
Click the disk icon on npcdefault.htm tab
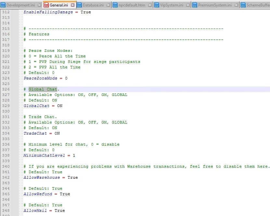[115, 5]
